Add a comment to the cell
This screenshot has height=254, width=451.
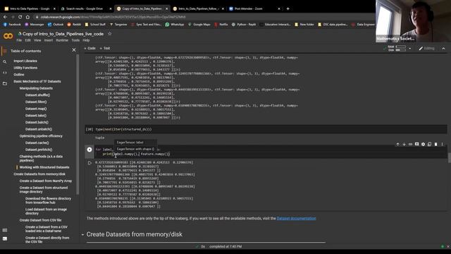416,144
